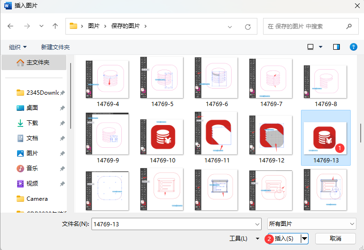The width and height of the screenshot is (364, 250).
Task: Select the 14769-11 image thumbnail
Action: tap(216, 133)
